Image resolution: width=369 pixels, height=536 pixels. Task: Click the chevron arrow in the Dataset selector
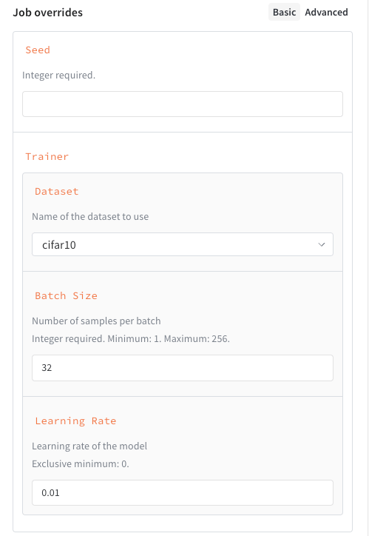(x=321, y=244)
